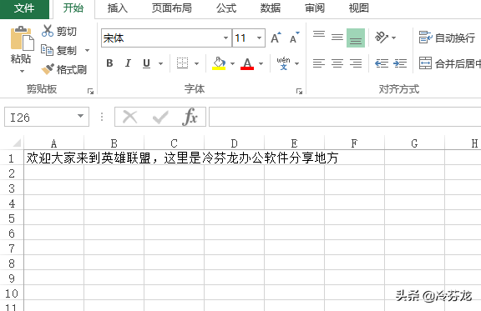Click the 复制 copy button
The width and height of the screenshot is (481, 311).
[x=58, y=50]
